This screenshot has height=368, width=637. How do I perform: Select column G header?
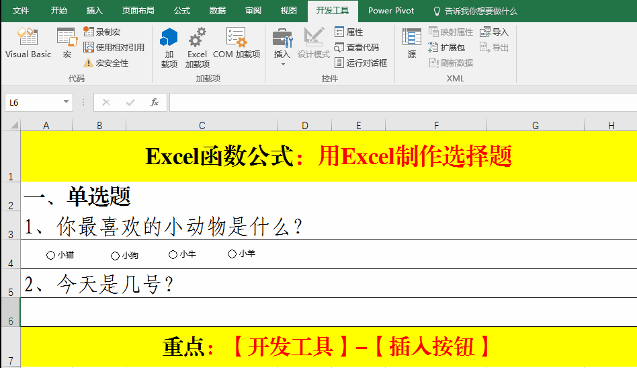pos(536,125)
